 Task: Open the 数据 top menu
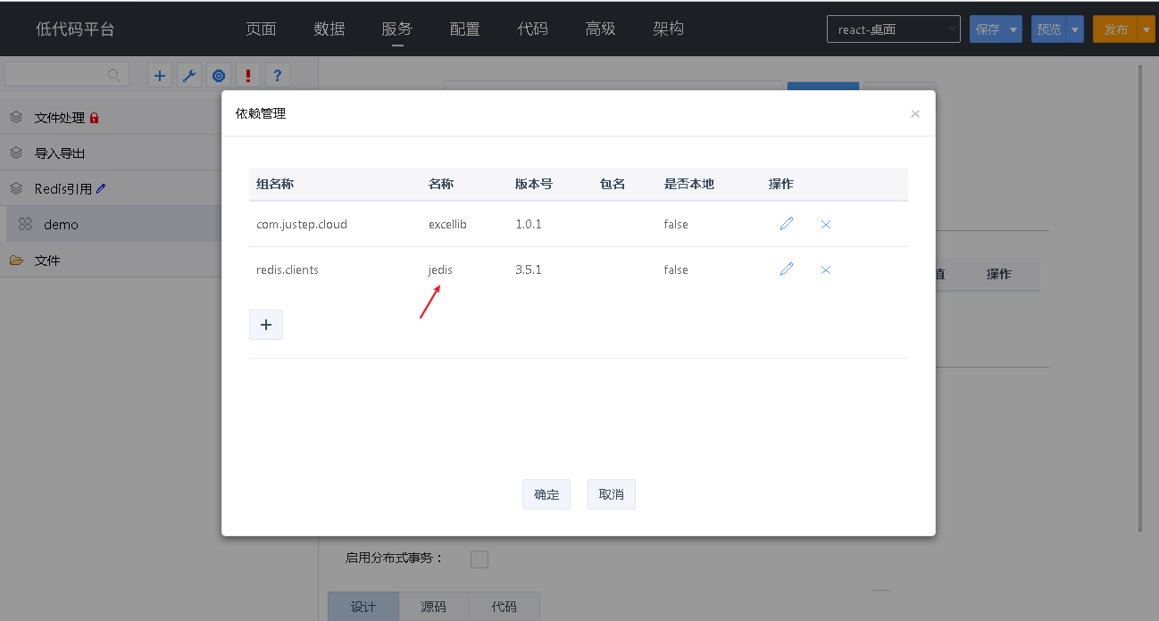329,29
